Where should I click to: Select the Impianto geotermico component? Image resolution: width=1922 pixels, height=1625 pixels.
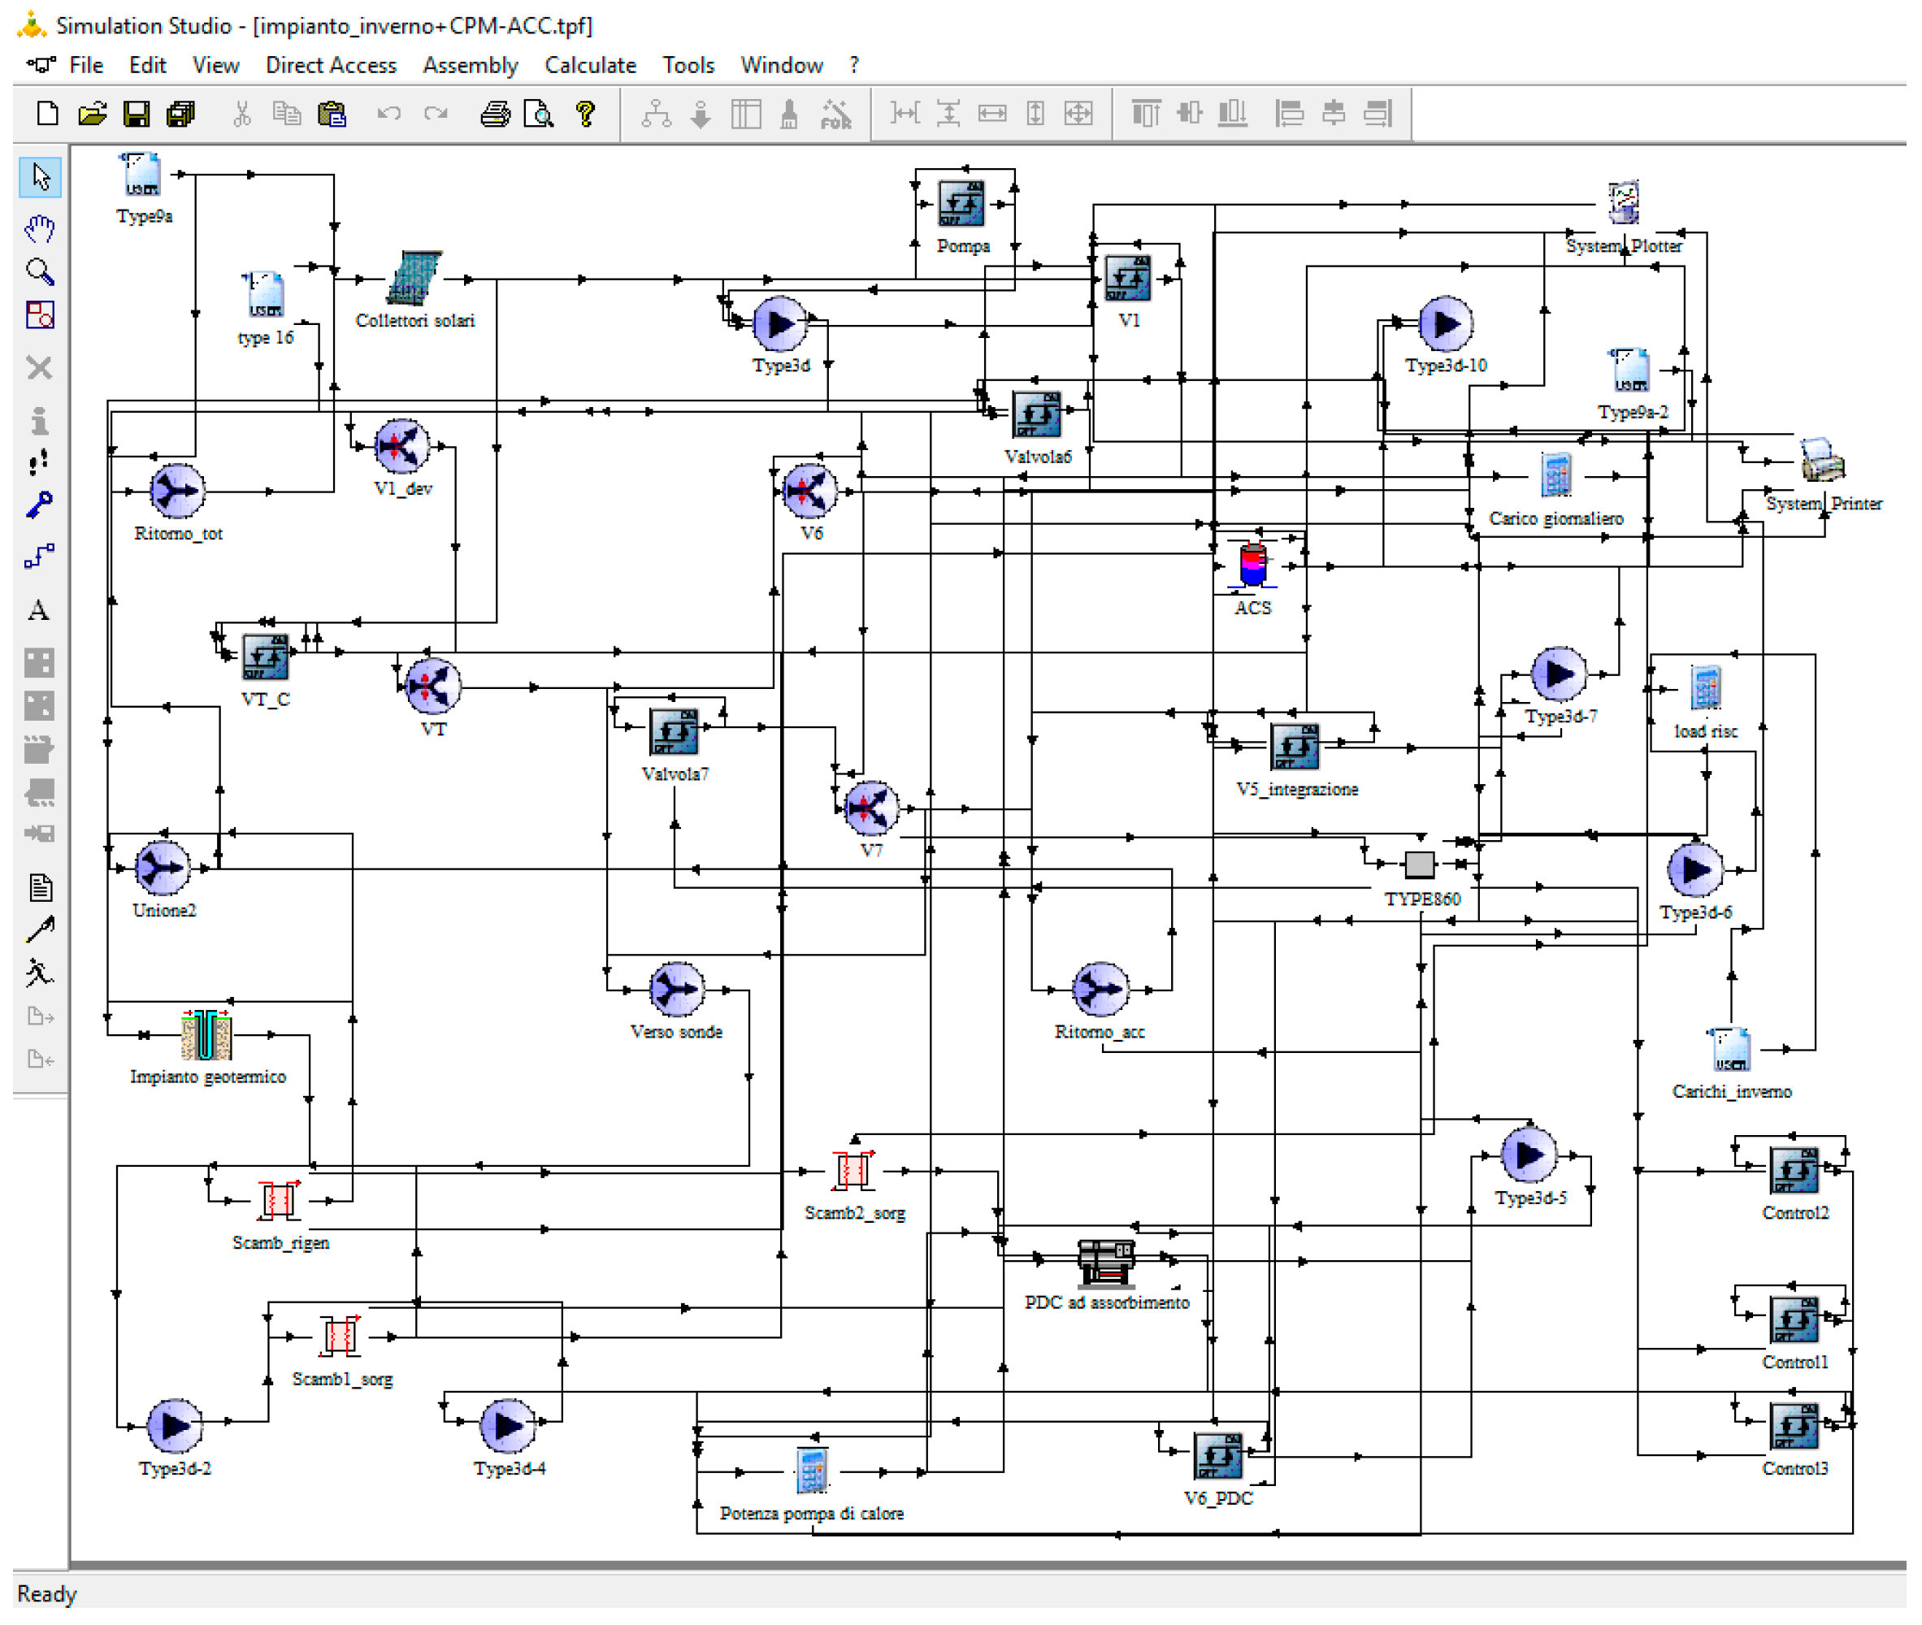point(206,1035)
